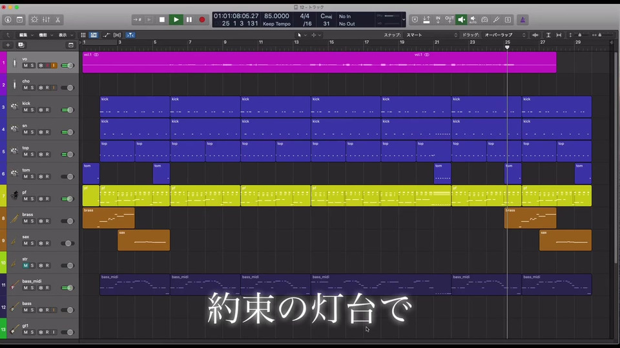620x348 pixels.
Task: Adjust the tom track volume slider
Action: pos(68,177)
